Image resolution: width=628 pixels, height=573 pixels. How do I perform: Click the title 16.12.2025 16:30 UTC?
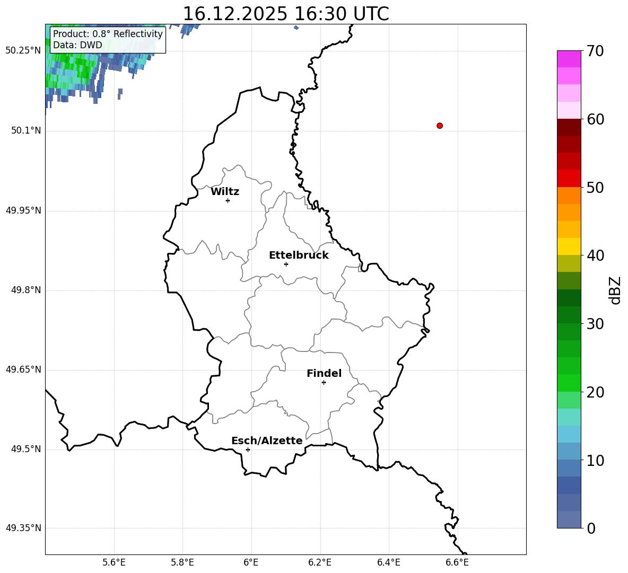pos(286,14)
